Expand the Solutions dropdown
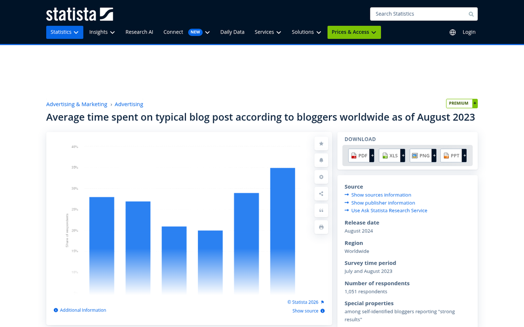Image resolution: width=524 pixels, height=327 pixels. 306,32
